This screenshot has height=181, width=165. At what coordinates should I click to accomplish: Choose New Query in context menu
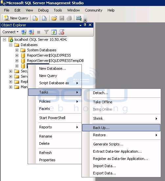pyautogui.click(x=55, y=76)
